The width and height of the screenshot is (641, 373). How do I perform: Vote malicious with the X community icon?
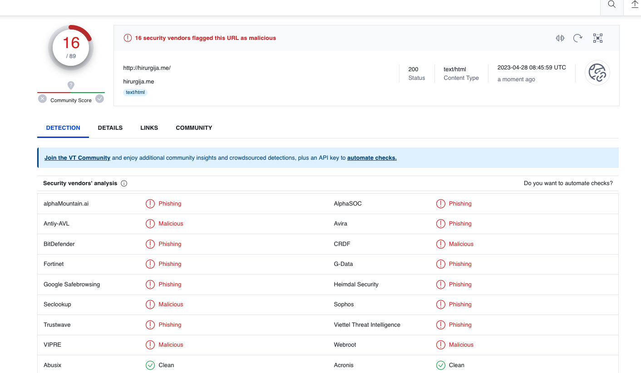tap(42, 99)
